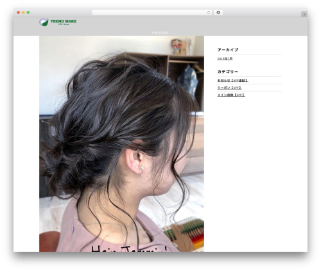
Task: Reload the page with the refresh icon
Action: tap(209, 12)
